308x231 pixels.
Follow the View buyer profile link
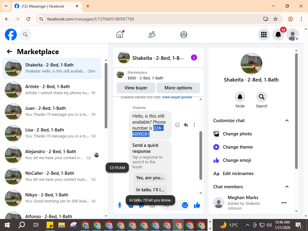point(177,97)
